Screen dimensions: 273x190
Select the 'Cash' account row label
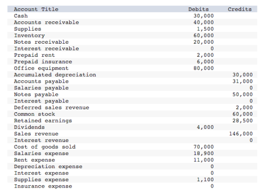pyautogui.click(x=20, y=16)
